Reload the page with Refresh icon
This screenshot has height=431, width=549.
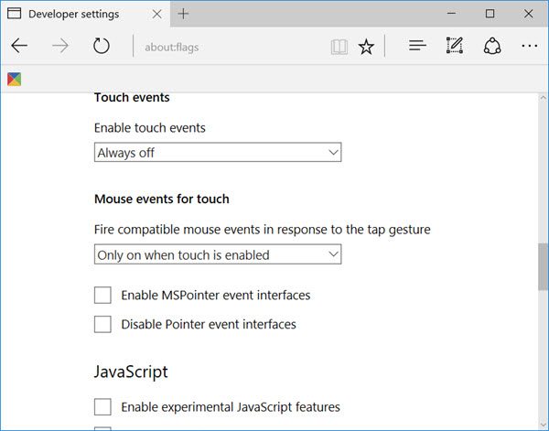tap(102, 46)
